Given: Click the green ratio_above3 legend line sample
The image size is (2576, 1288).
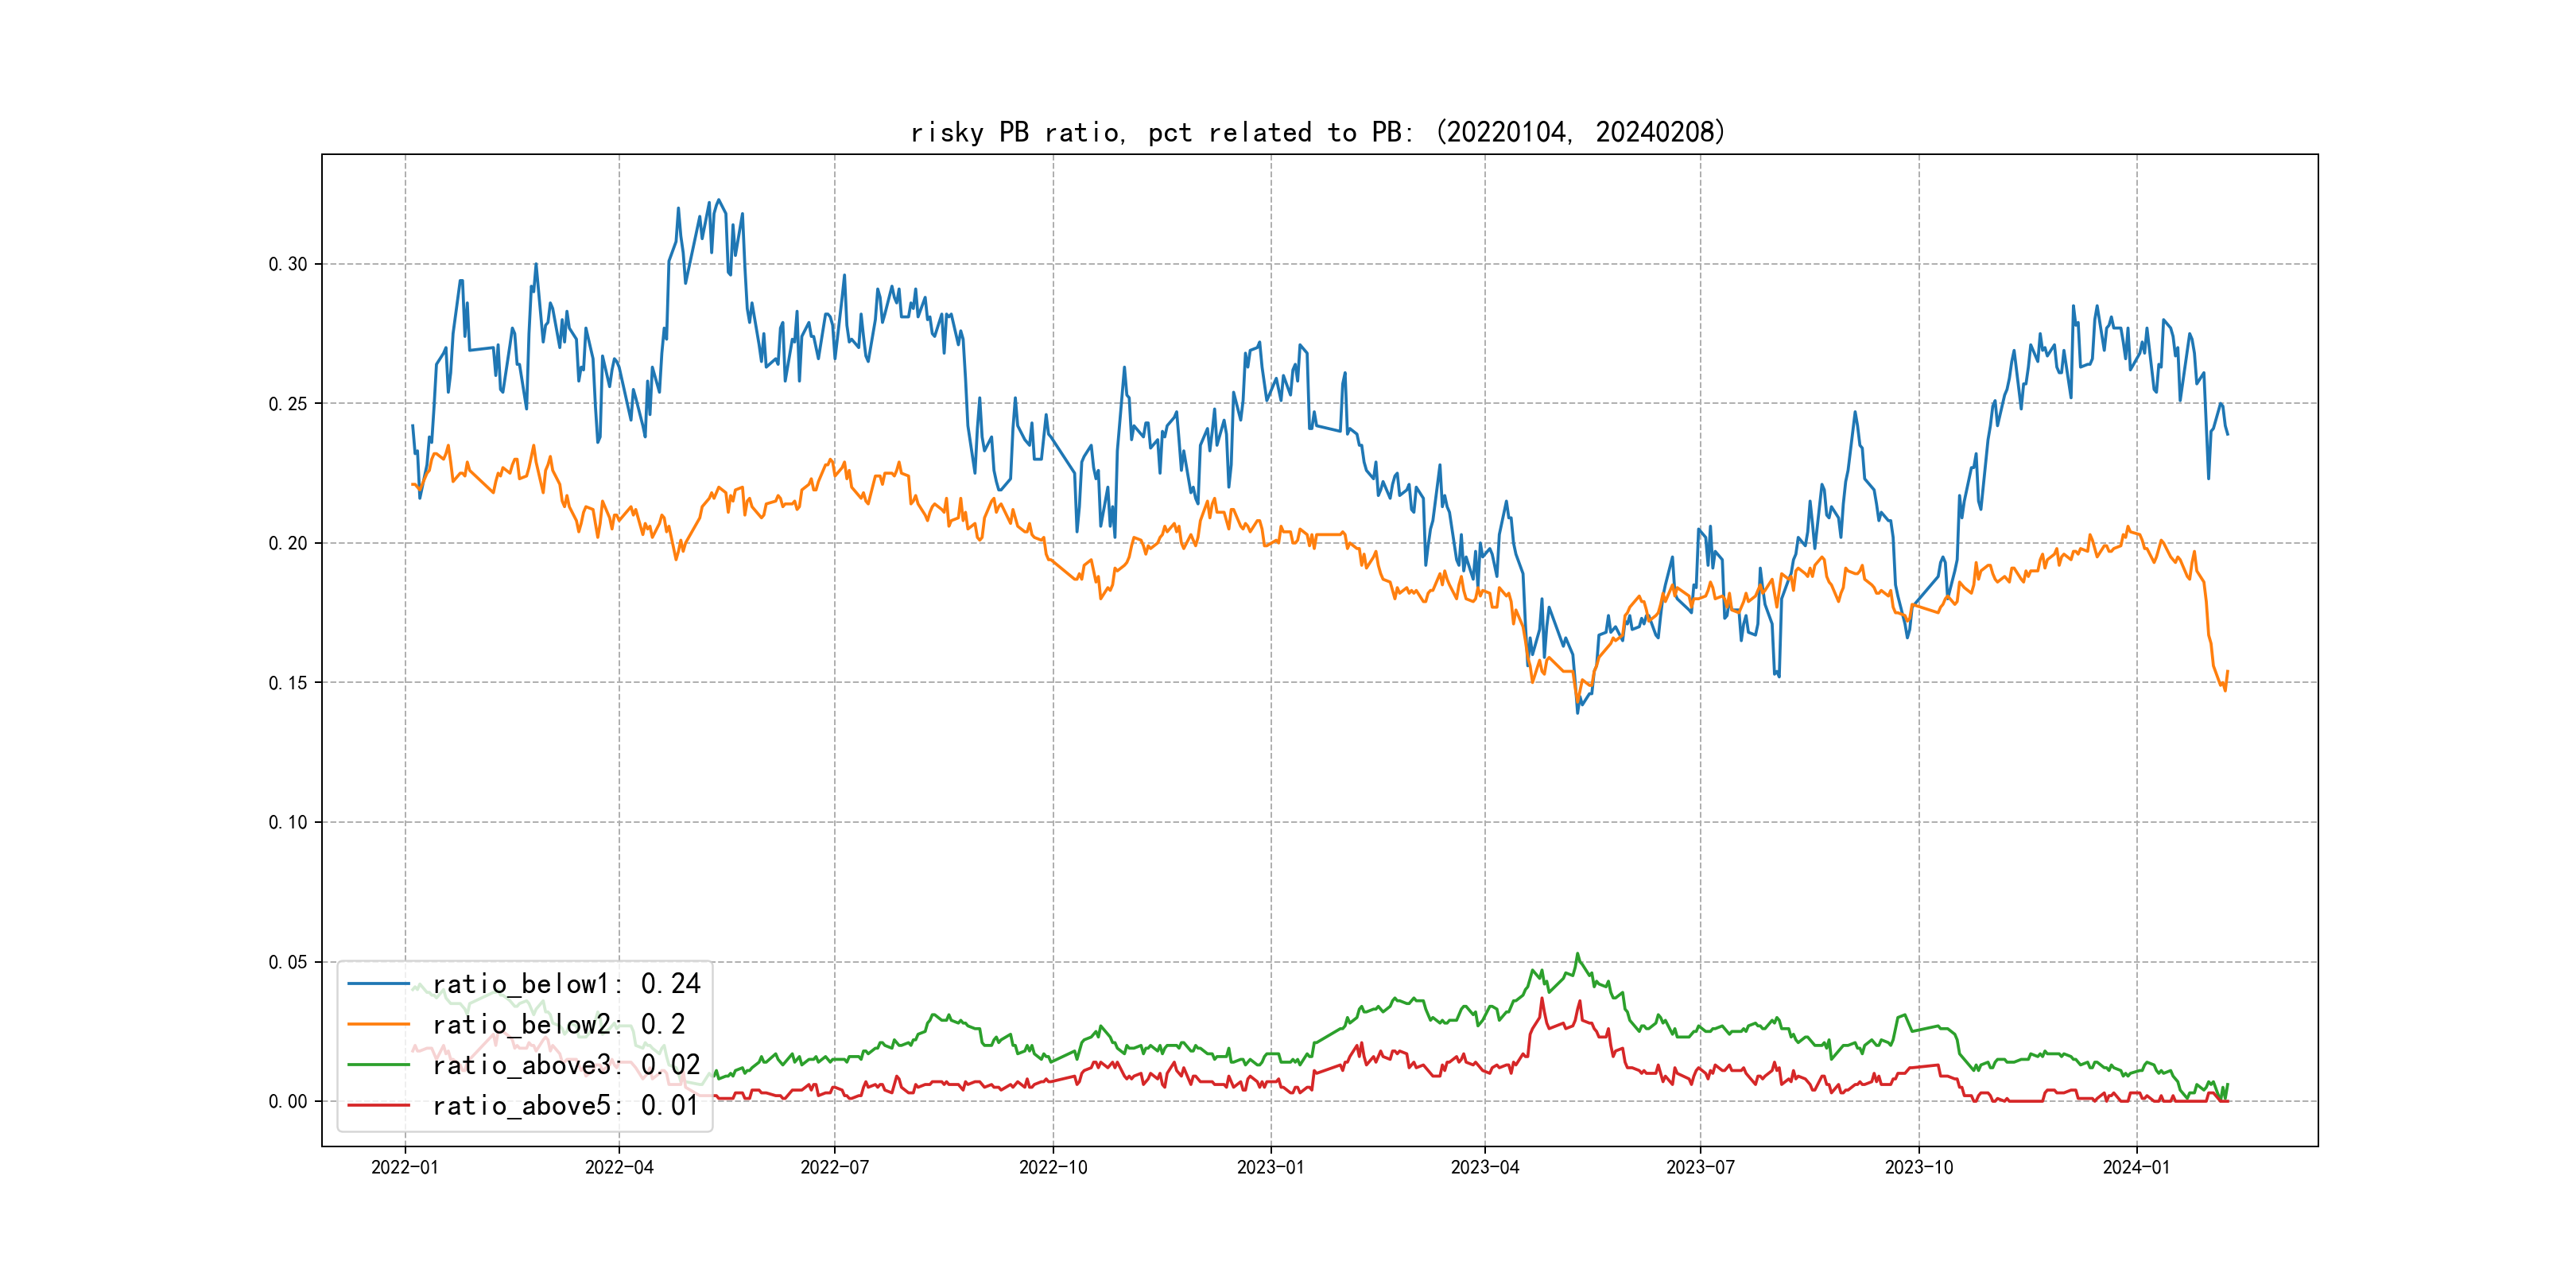Looking at the screenshot, I should pos(378,1065).
